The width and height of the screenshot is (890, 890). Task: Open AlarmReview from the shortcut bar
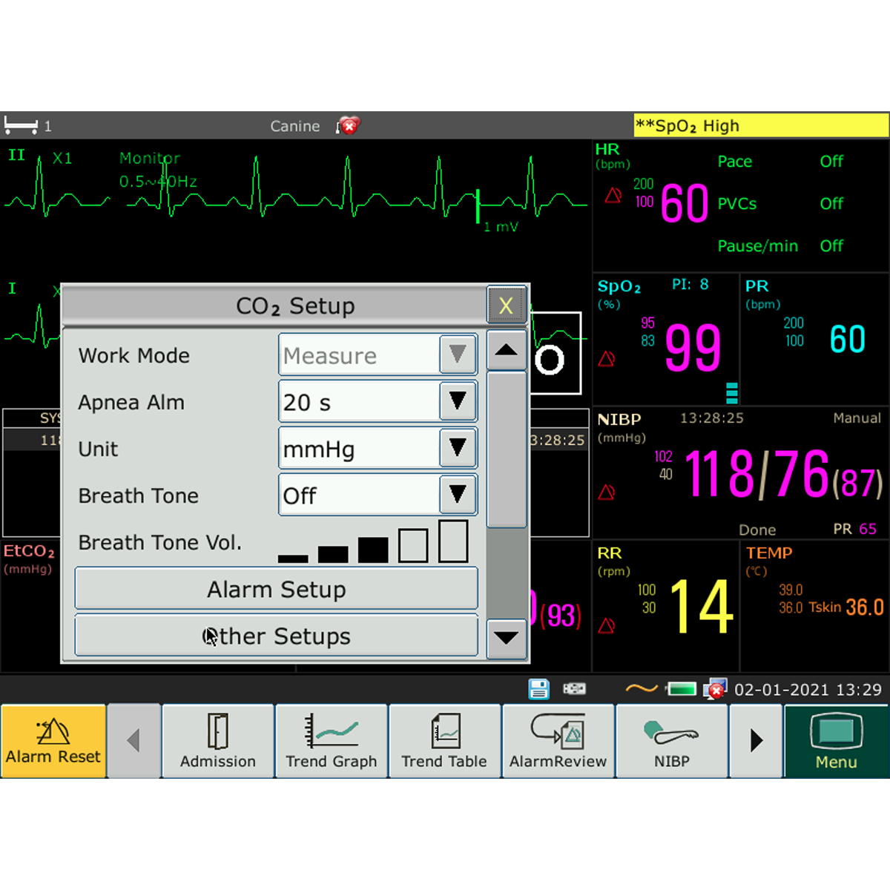(x=558, y=741)
